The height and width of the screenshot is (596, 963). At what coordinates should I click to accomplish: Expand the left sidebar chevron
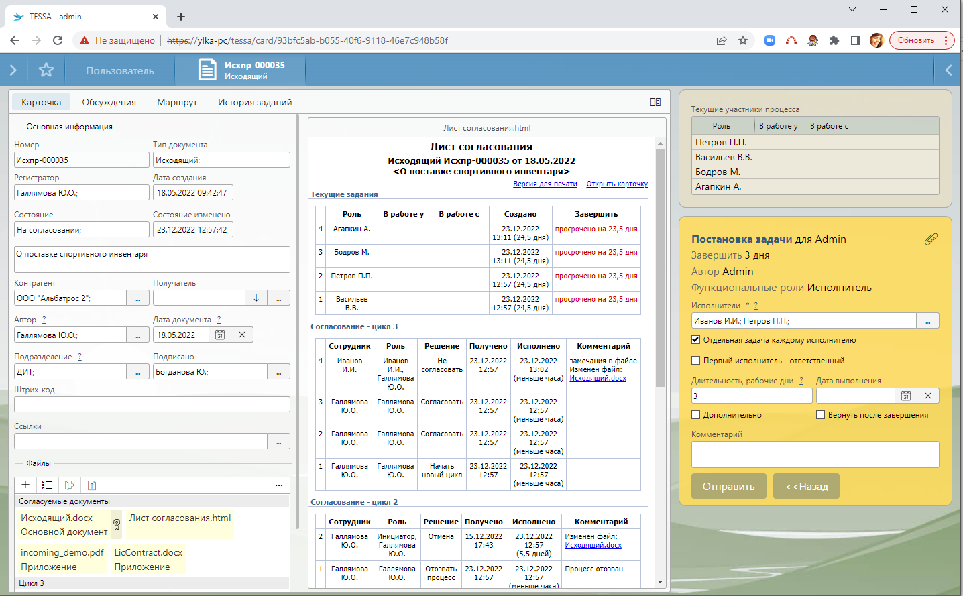pyautogui.click(x=13, y=70)
